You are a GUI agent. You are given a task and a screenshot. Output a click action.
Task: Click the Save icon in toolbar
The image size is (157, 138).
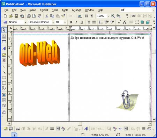pyautogui.click(x=16, y=16)
